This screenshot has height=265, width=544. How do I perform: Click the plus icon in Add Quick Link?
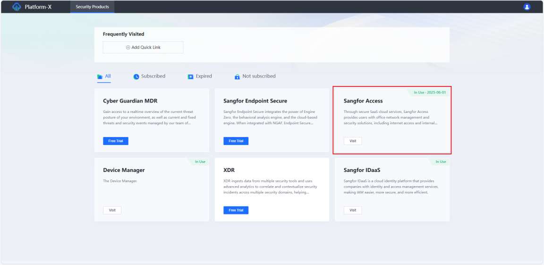click(128, 48)
